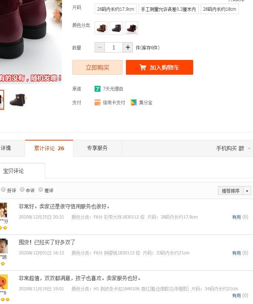Select the 差评 radio filter
253x304 pixels.
tap(41, 189)
